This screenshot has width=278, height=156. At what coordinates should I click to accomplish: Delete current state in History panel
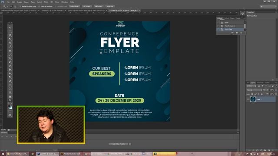(x=241, y=33)
